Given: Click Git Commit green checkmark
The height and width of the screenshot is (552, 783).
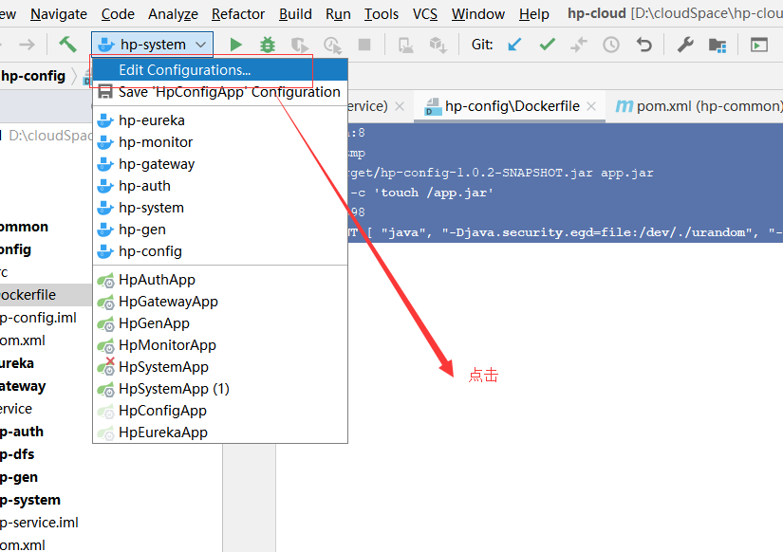Looking at the screenshot, I should point(548,45).
